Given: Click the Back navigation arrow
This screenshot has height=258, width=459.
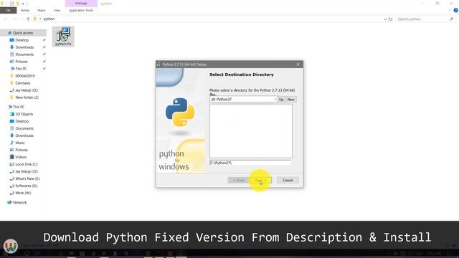Looking at the screenshot, I should (x=6, y=19).
